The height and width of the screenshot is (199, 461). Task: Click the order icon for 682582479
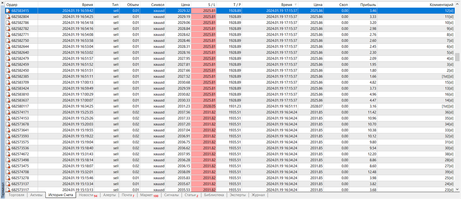(x=8, y=58)
